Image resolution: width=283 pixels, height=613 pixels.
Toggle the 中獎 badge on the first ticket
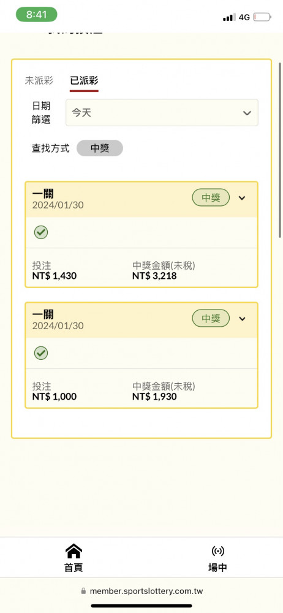coord(211,198)
